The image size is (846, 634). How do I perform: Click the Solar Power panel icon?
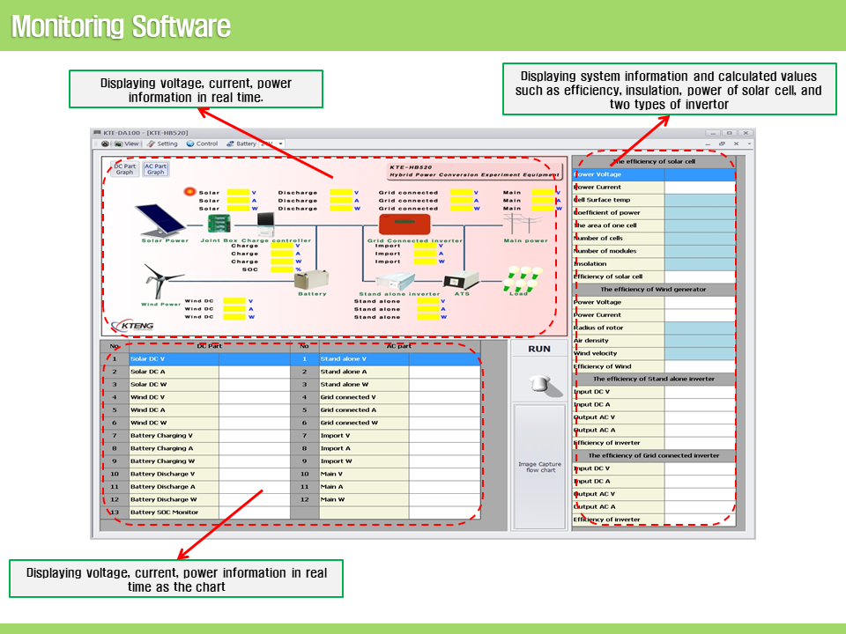coord(161,220)
